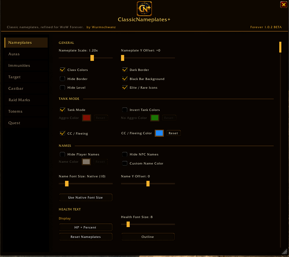
Task: Open the Outline font style dropdown
Action: click(x=148, y=237)
